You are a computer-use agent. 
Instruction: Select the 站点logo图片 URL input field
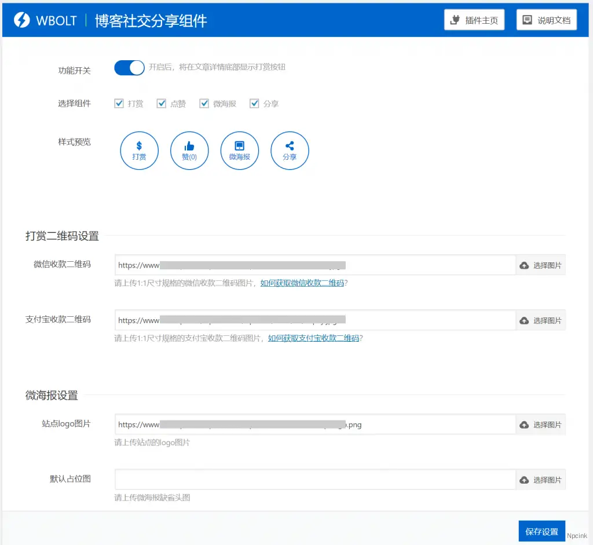(x=314, y=424)
